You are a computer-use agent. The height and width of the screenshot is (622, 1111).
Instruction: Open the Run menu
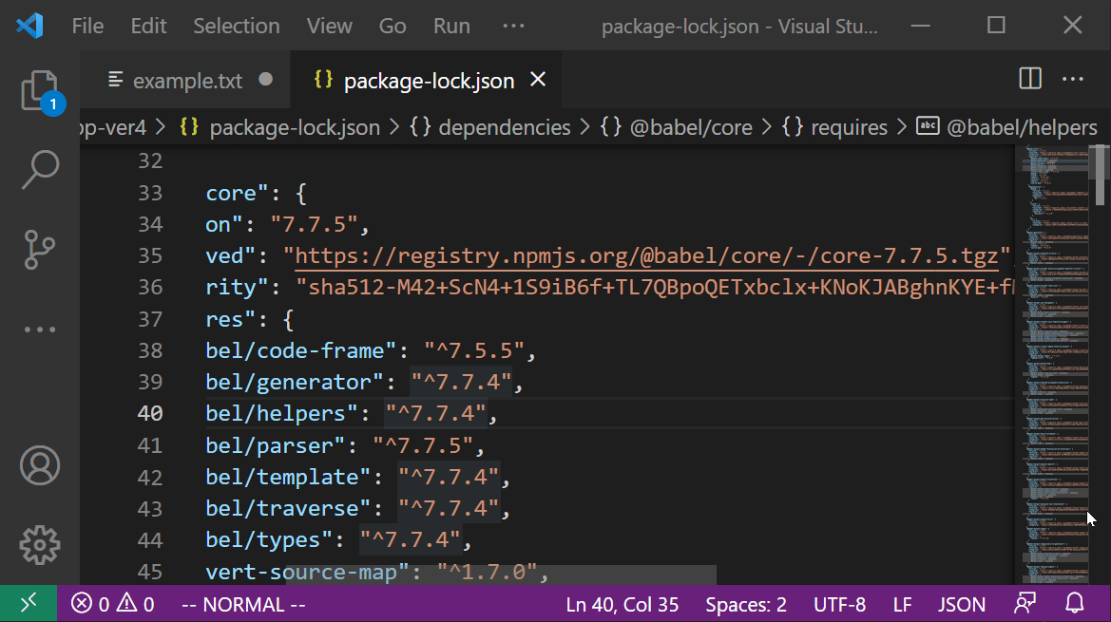coord(451,27)
